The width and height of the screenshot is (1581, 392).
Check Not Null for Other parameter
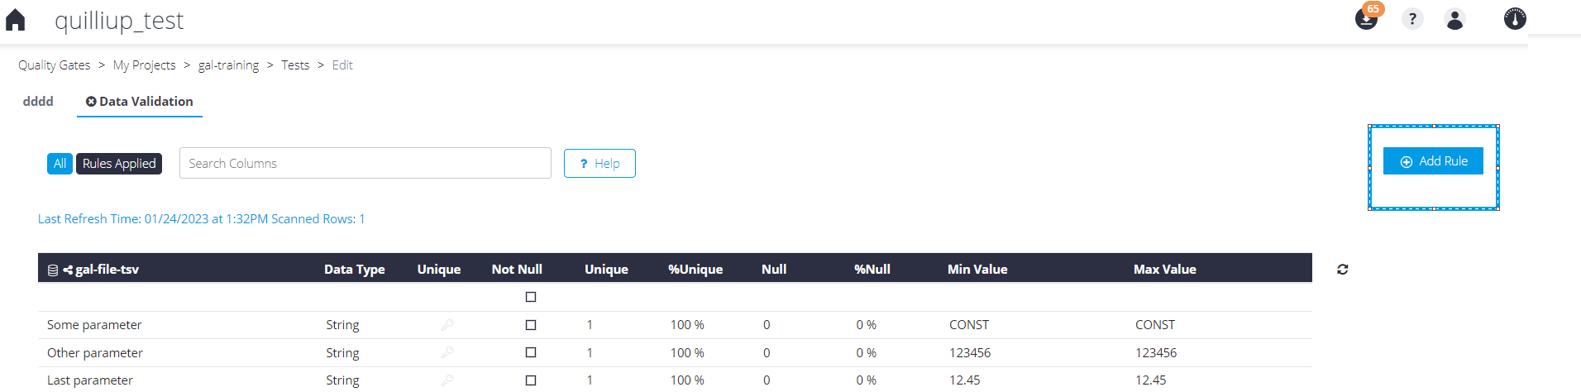click(531, 352)
